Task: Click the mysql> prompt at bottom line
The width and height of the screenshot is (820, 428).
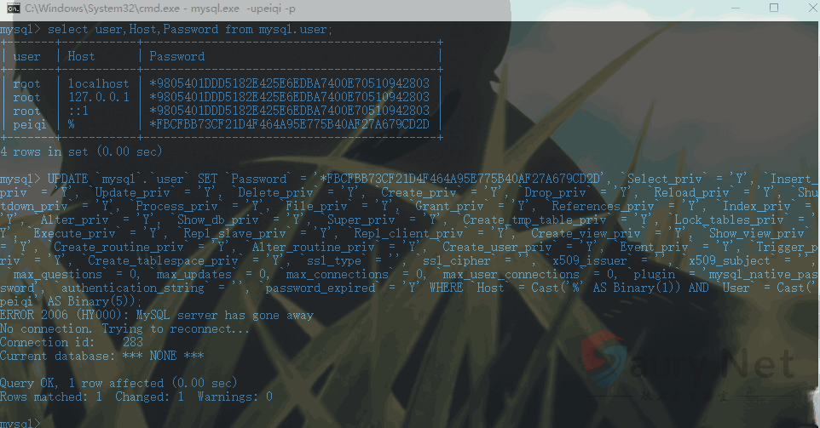Action: (20, 423)
